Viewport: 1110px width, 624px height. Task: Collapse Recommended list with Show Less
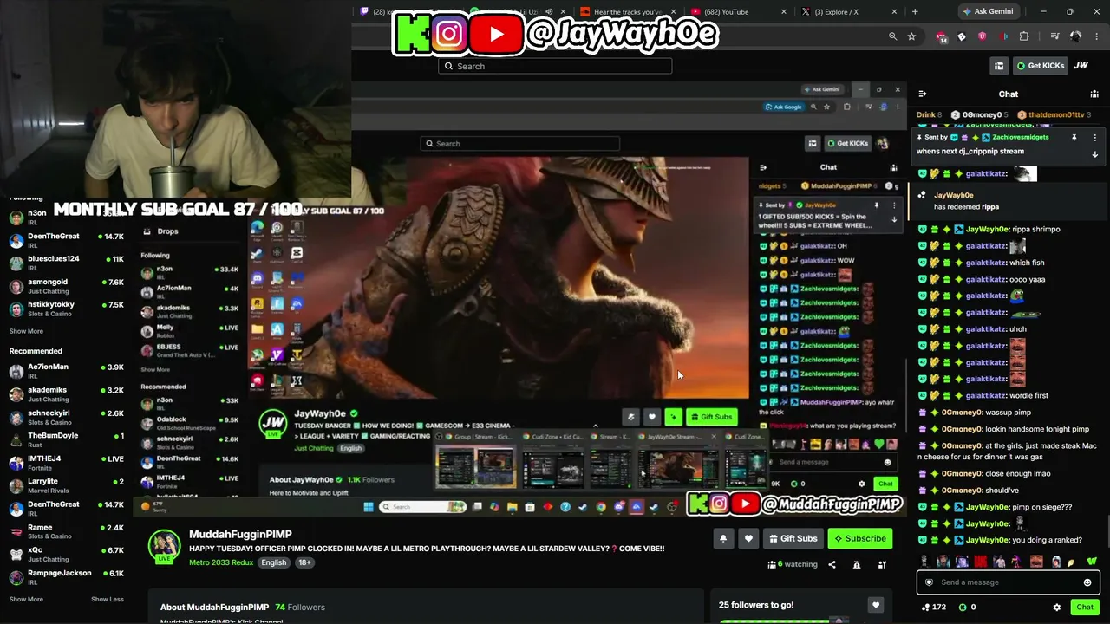pyautogui.click(x=108, y=599)
